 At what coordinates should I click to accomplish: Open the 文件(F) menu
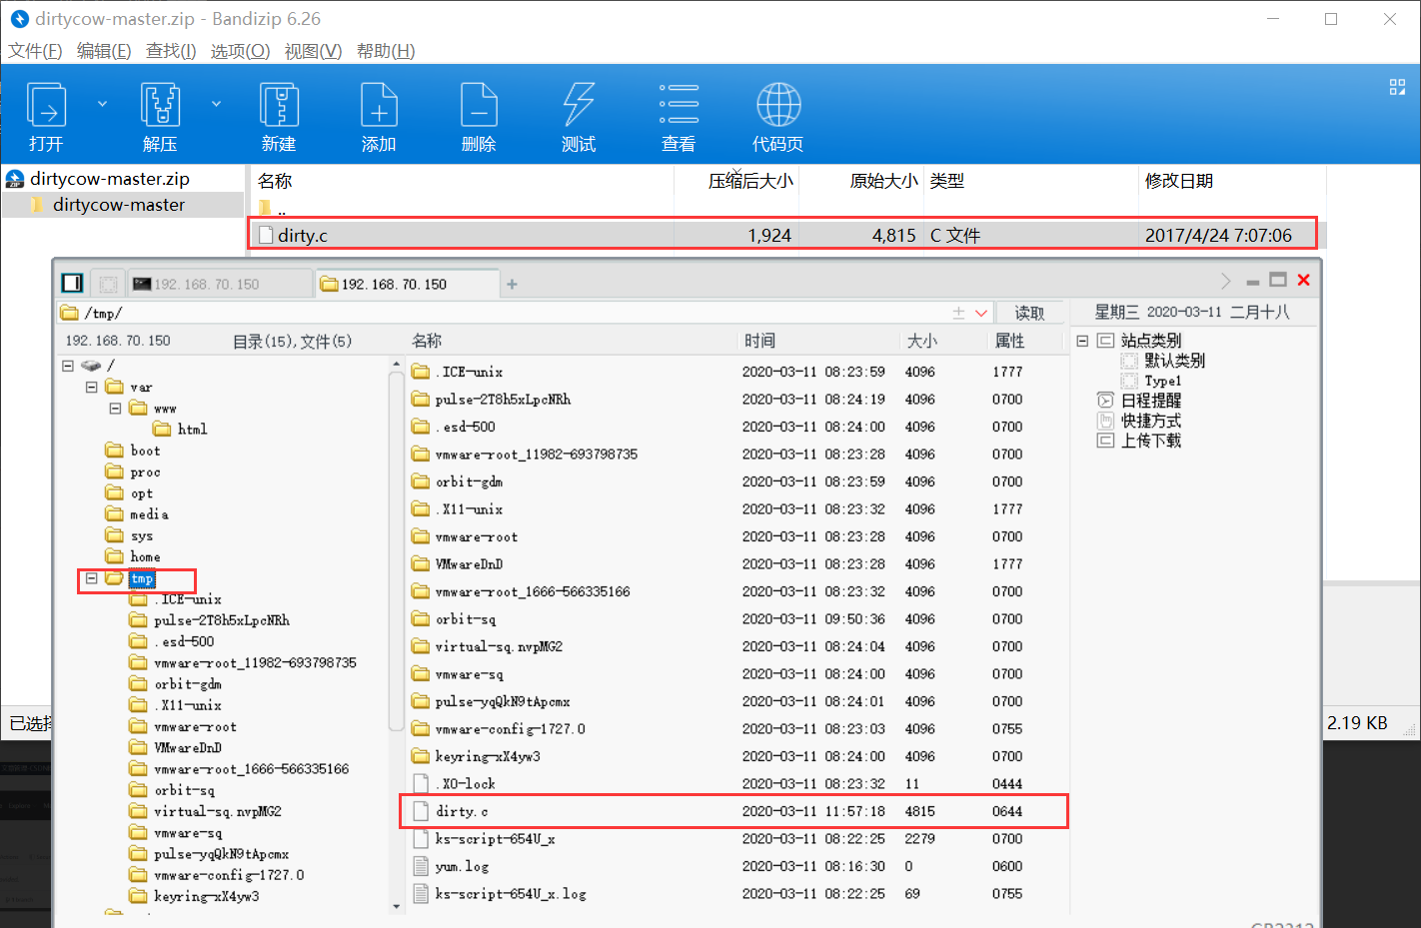coord(35,51)
